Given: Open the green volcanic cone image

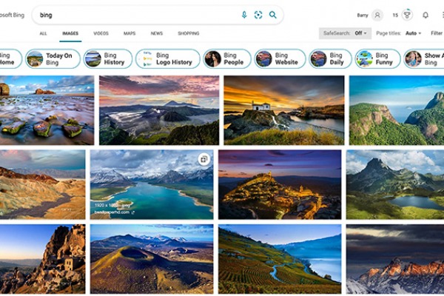Looking at the screenshot, I should tap(152, 259).
